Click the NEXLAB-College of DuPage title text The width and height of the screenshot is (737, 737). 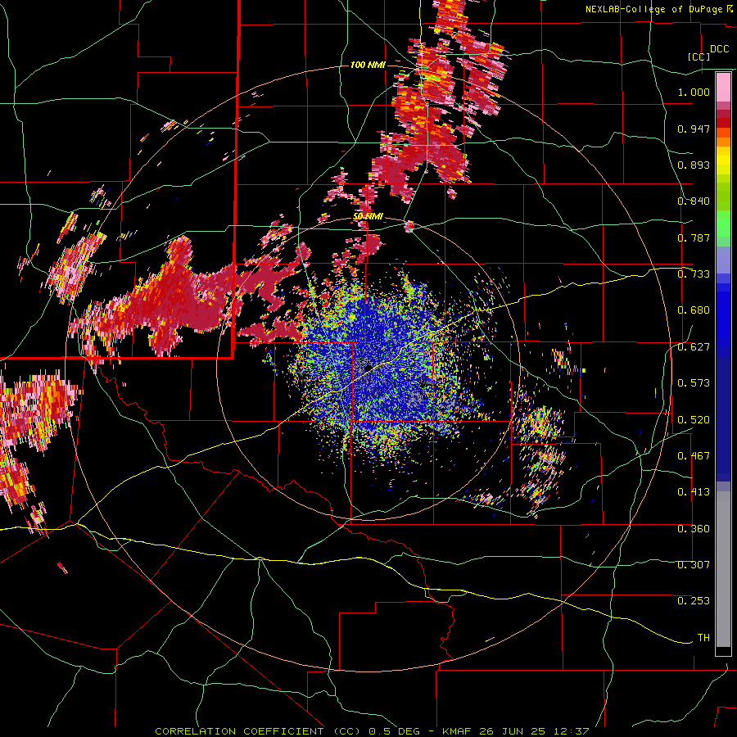tap(654, 9)
